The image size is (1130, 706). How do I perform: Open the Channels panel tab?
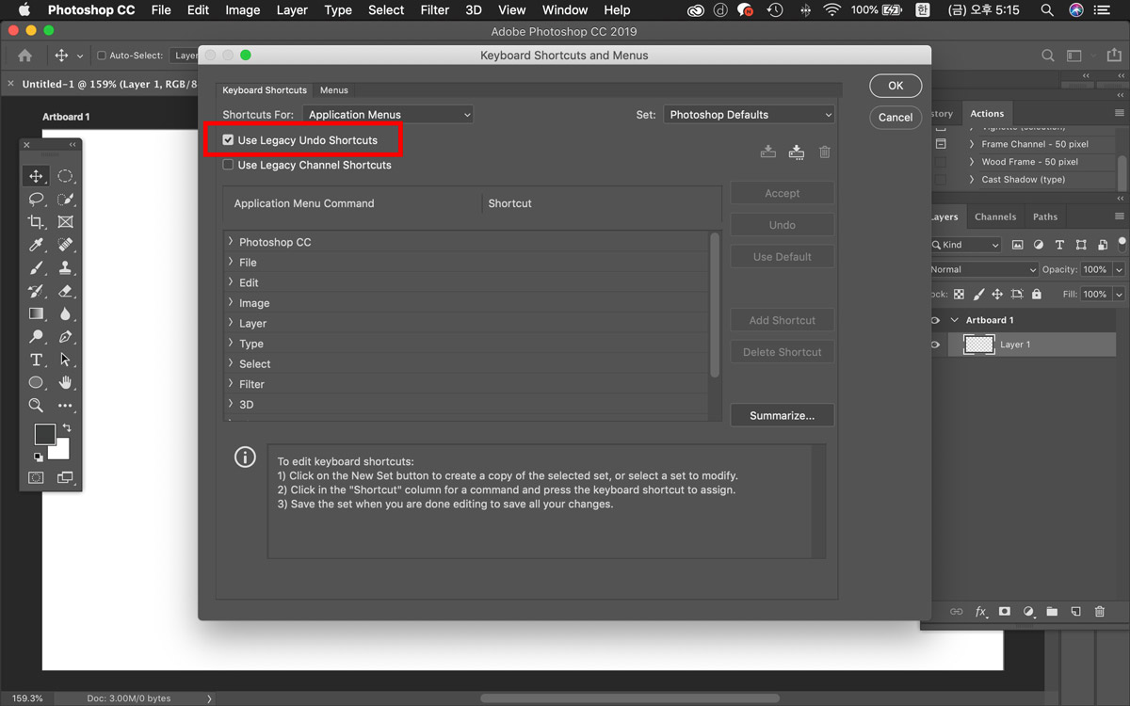(x=994, y=217)
